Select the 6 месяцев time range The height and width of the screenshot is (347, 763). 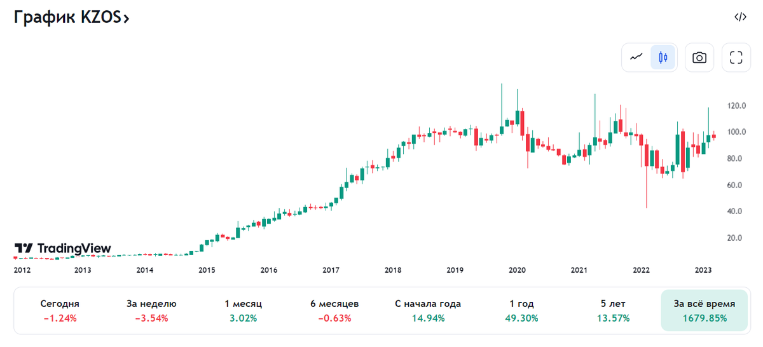click(x=334, y=310)
